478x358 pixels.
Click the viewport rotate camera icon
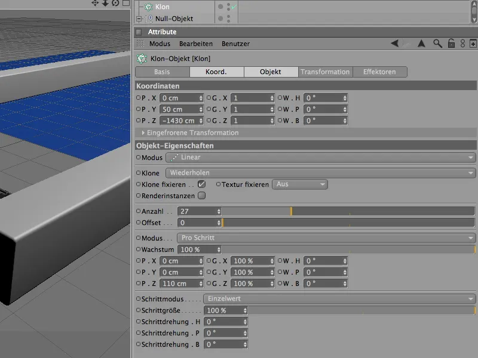115,4
